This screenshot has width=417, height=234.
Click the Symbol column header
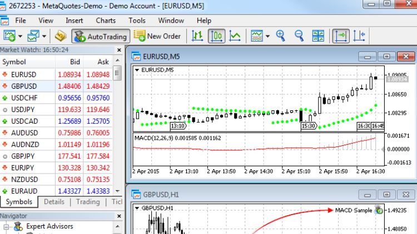(x=27, y=62)
